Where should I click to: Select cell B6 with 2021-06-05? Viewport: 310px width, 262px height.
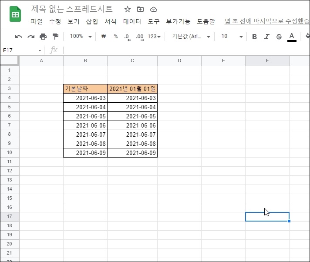tap(85, 116)
